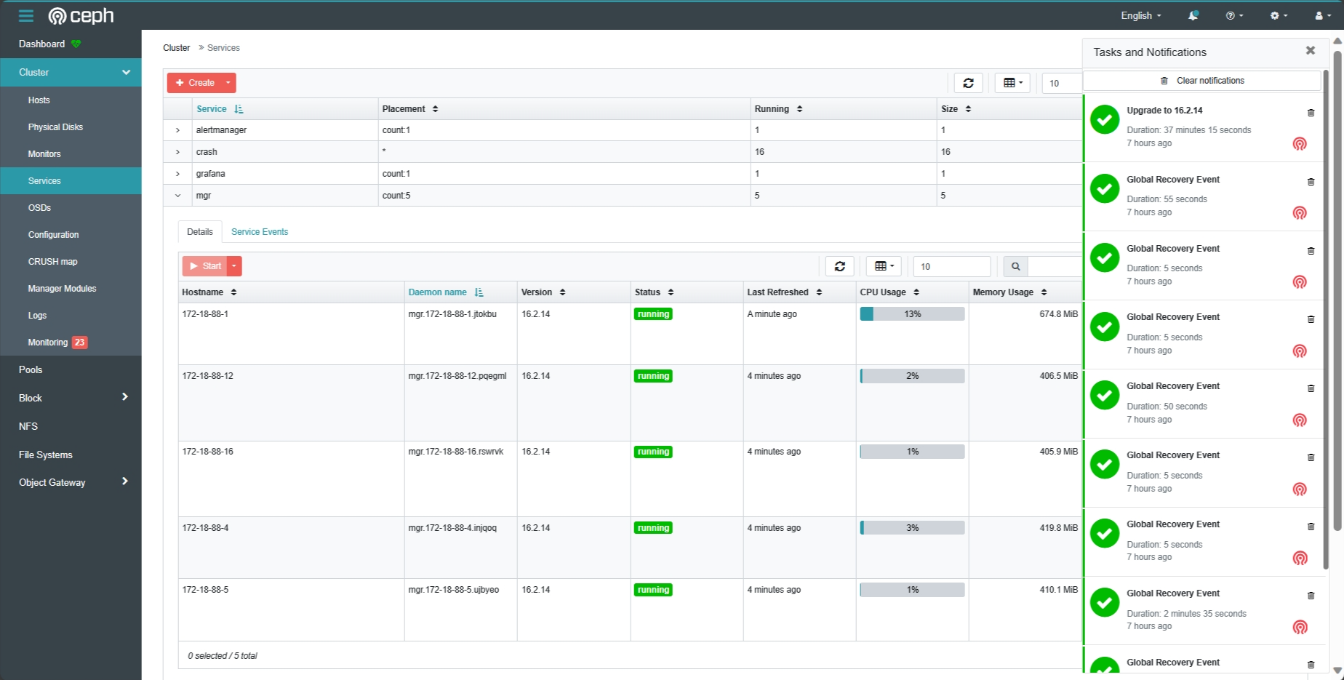This screenshot has height=680, width=1344.
Task: Click the Start daemon button
Action: [205, 266]
